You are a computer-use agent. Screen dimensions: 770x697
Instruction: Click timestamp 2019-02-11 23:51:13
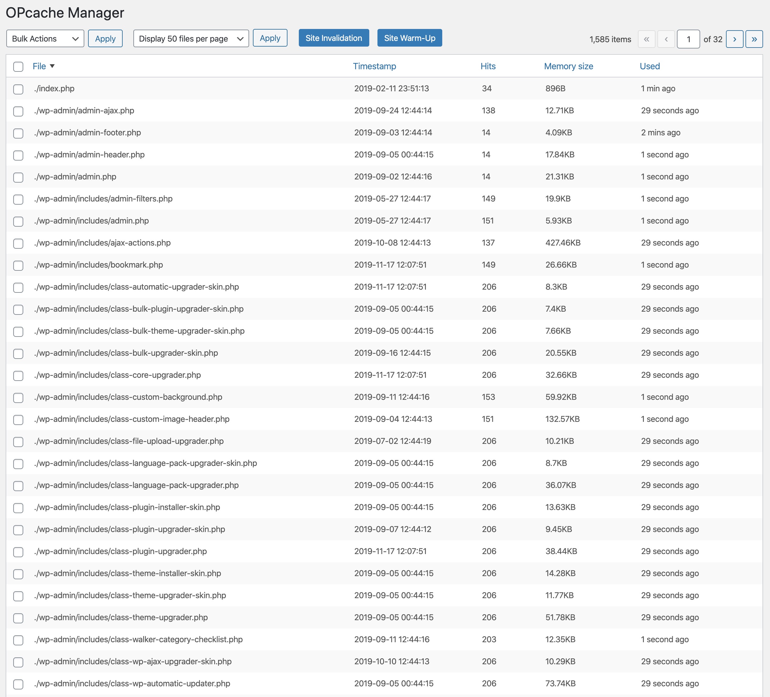click(392, 88)
